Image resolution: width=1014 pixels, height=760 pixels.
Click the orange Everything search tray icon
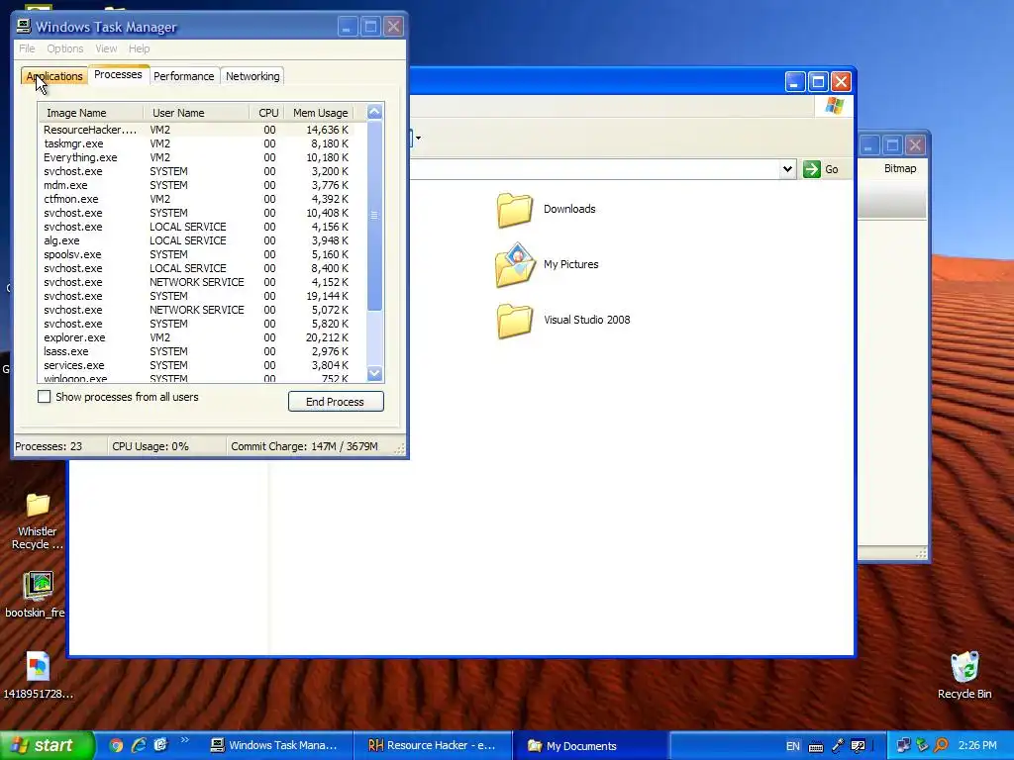click(x=941, y=746)
